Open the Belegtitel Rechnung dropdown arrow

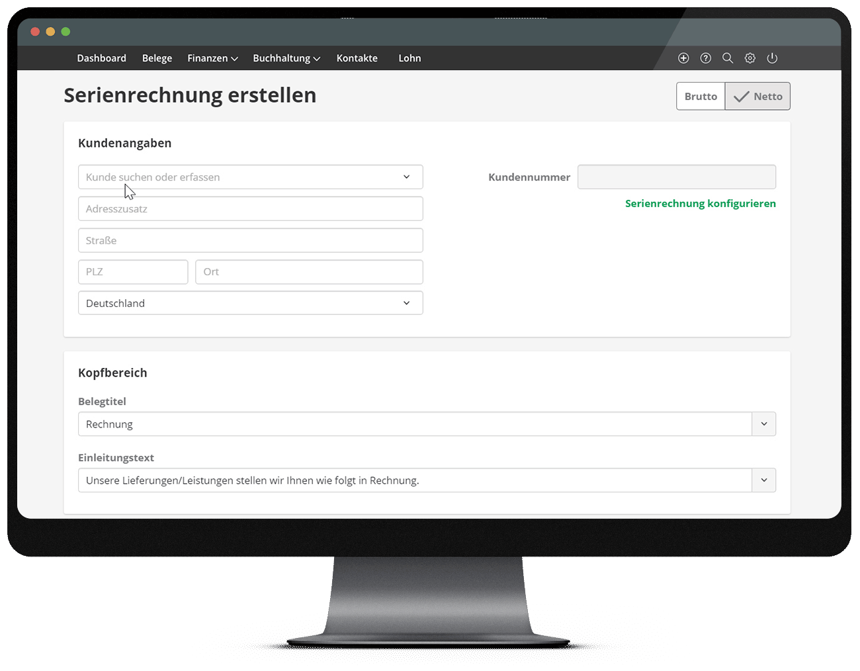(764, 424)
